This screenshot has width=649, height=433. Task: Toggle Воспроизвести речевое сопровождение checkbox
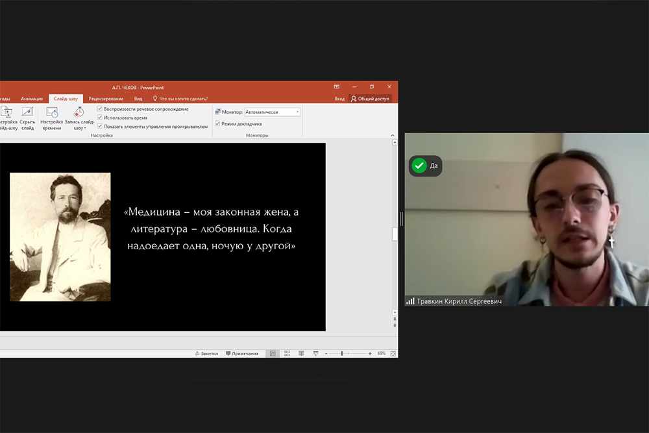tap(100, 109)
